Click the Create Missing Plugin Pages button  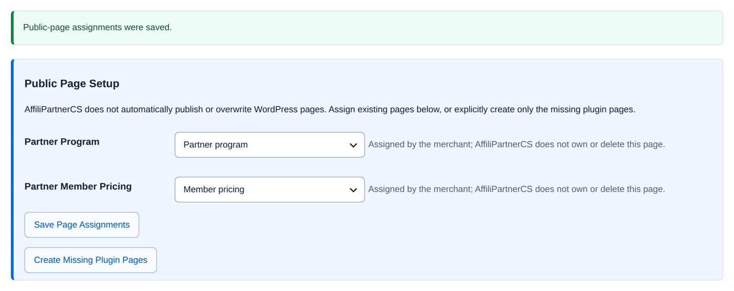[91, 260]
